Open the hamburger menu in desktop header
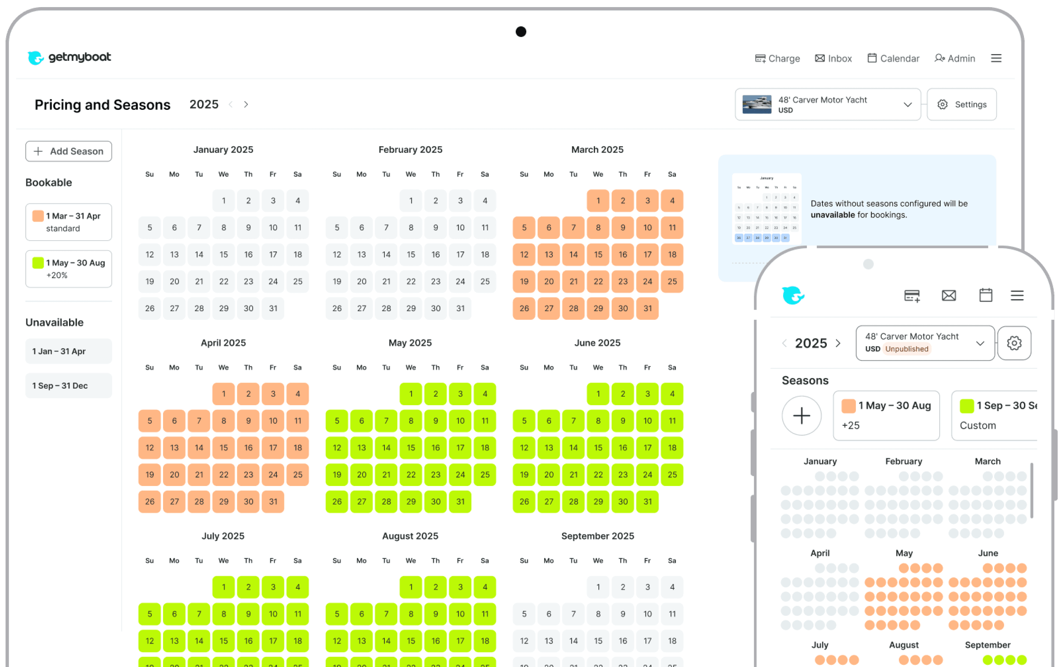The height and width of the screenshot is (667, 1063). (x=996, y=58)
